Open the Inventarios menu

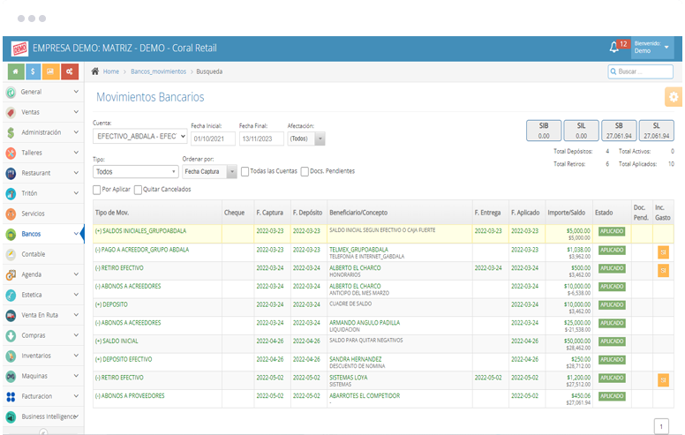tap(43, 356)
